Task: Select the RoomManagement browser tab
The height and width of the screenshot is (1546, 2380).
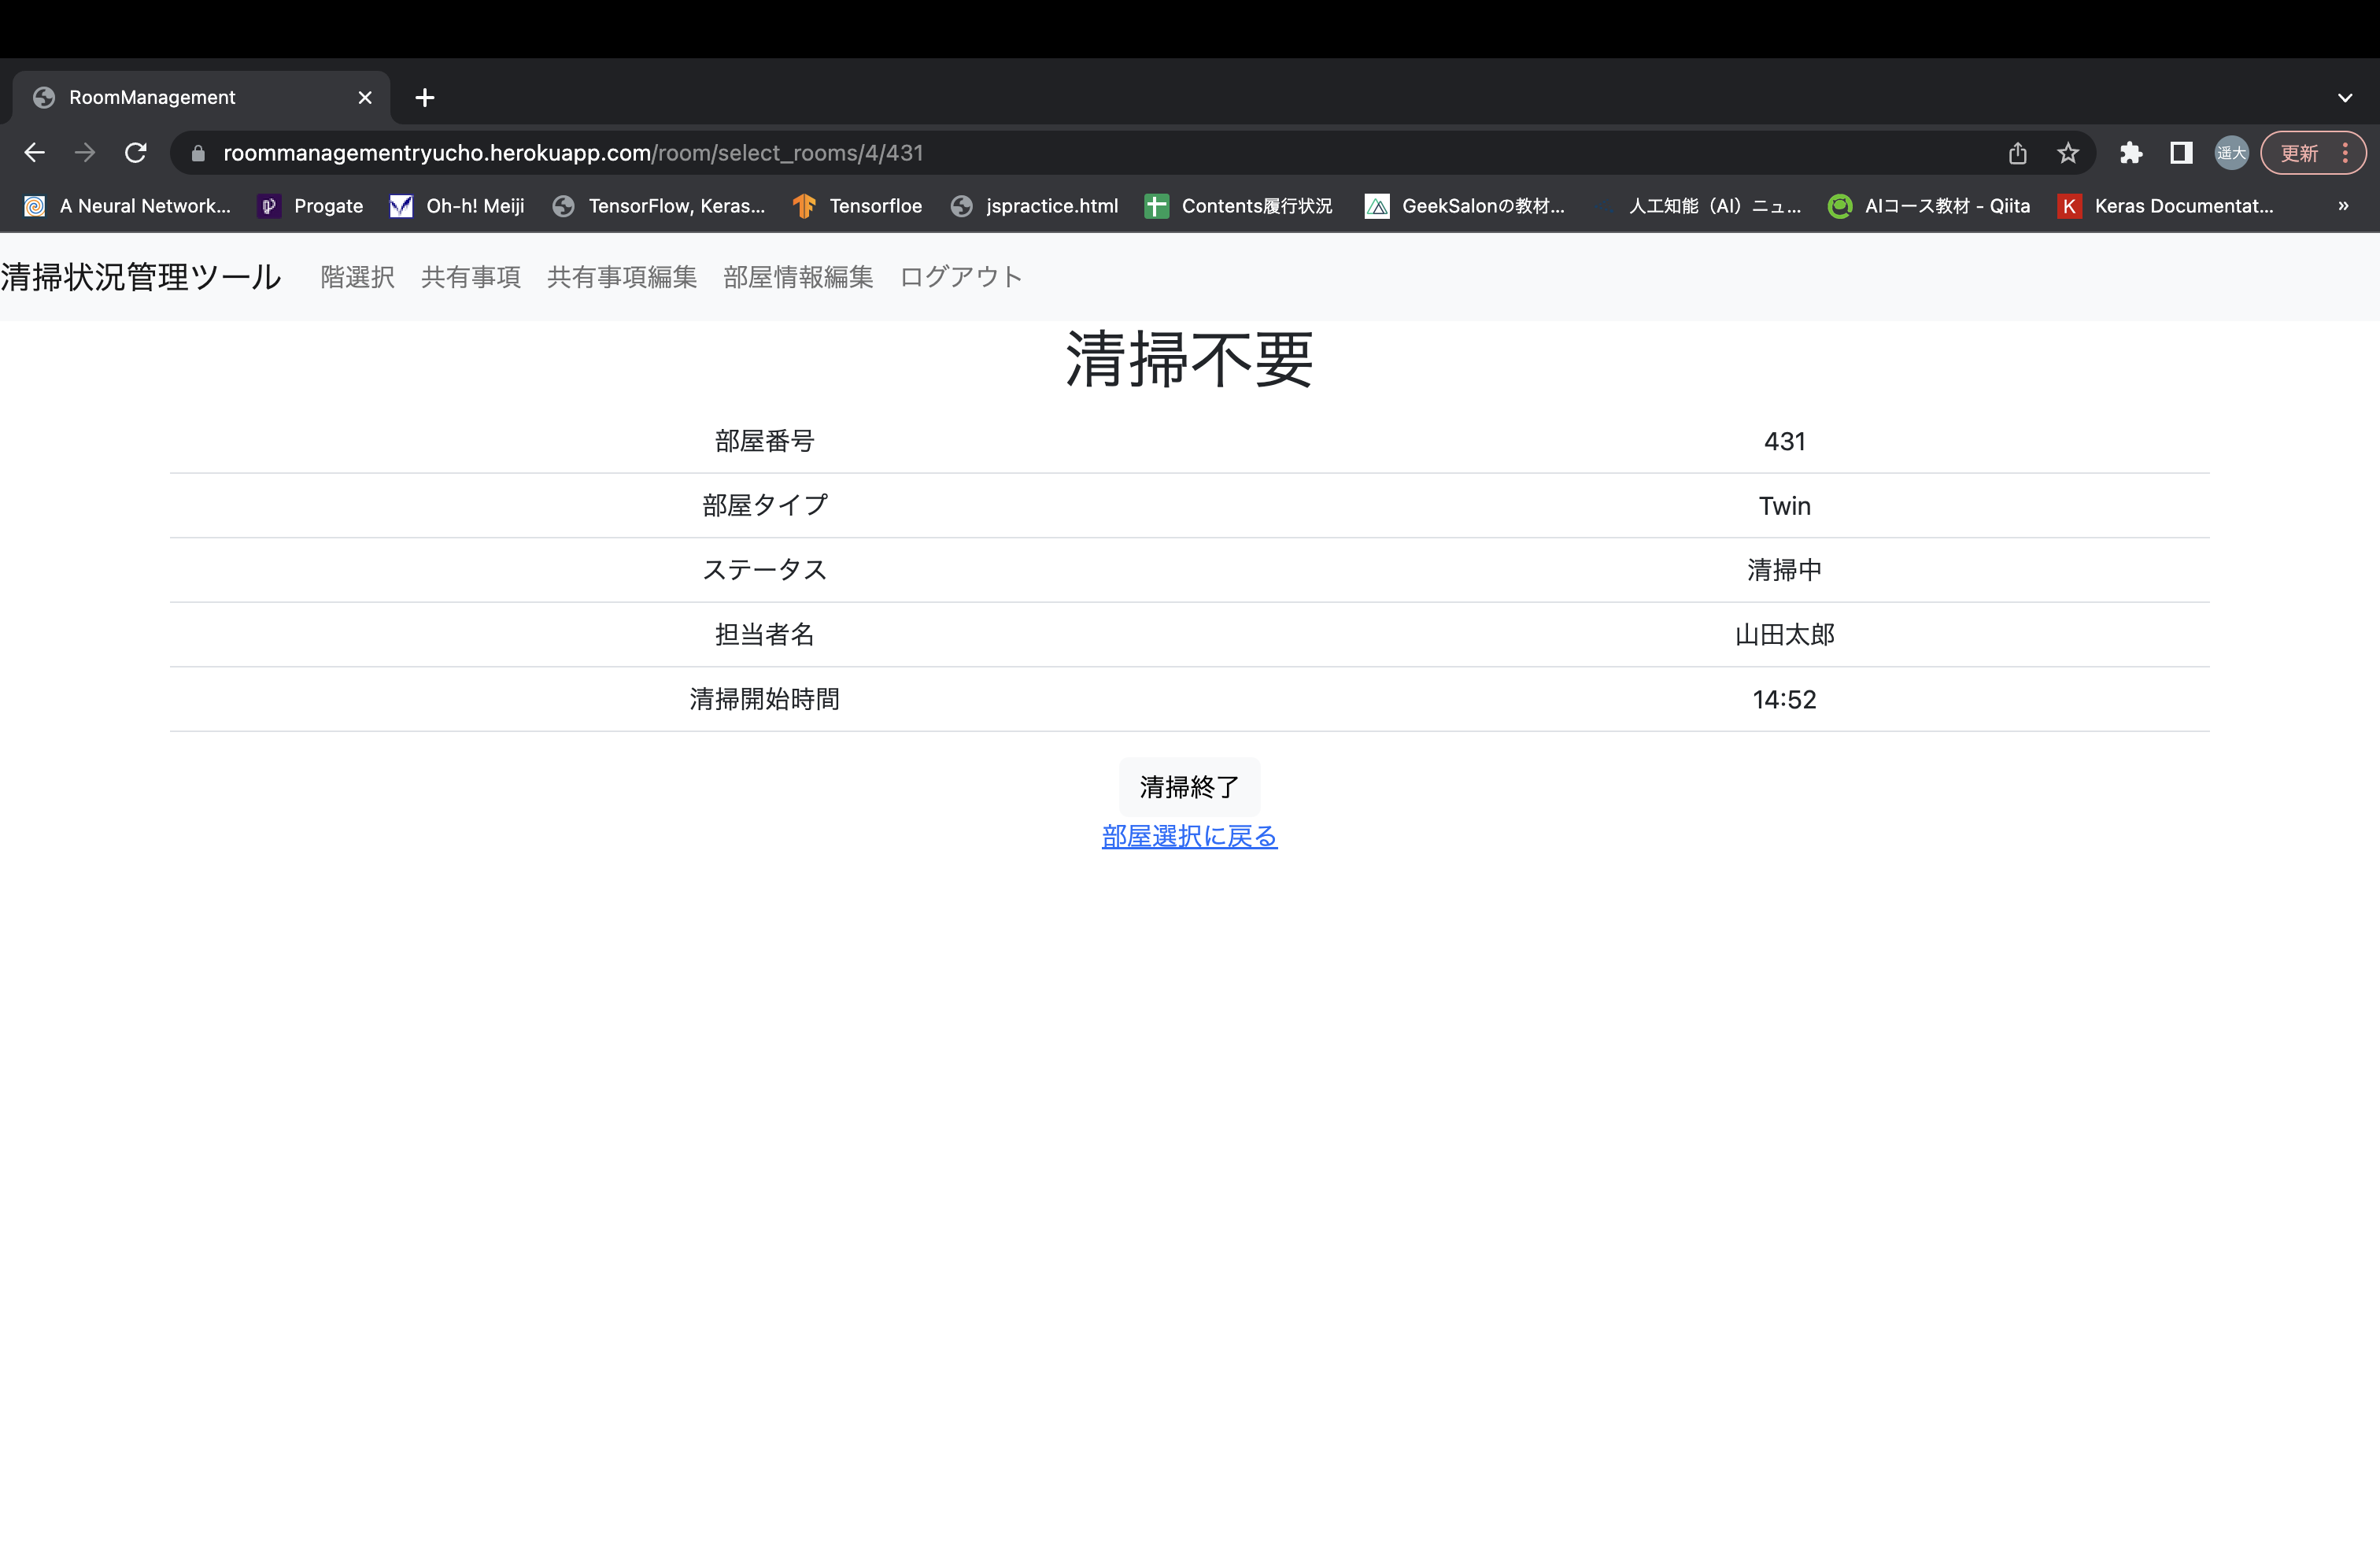Action: point(200,98)
